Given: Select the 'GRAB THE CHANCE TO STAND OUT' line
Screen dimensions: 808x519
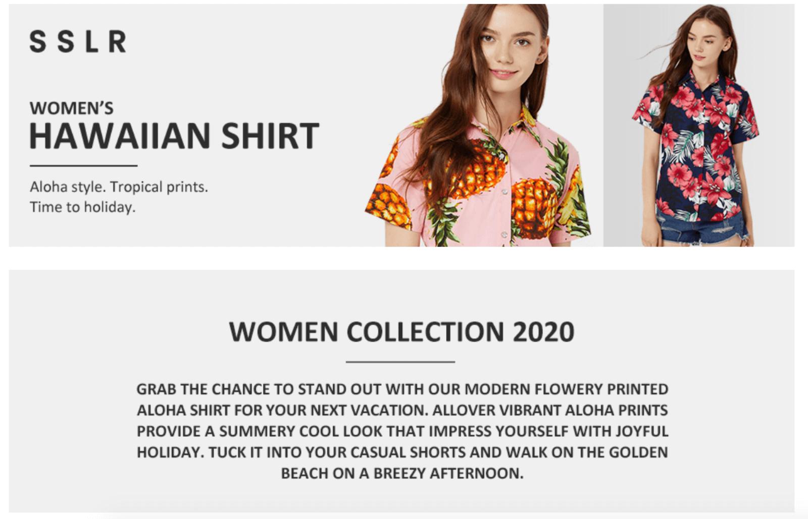Looking at the screenshot, I should 402,389.
